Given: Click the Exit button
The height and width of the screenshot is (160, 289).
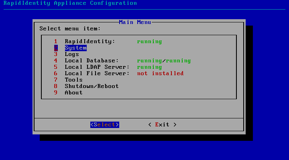Looking at the screenshot, I should coord(162,124).
